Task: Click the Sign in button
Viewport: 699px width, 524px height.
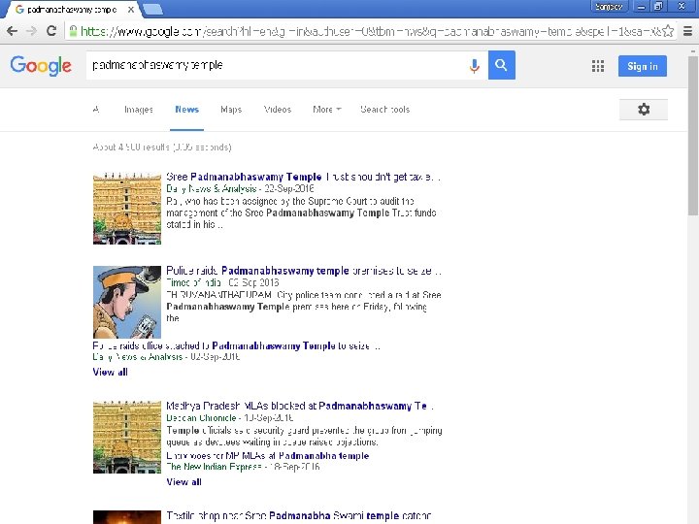Action: coord(643,66)
